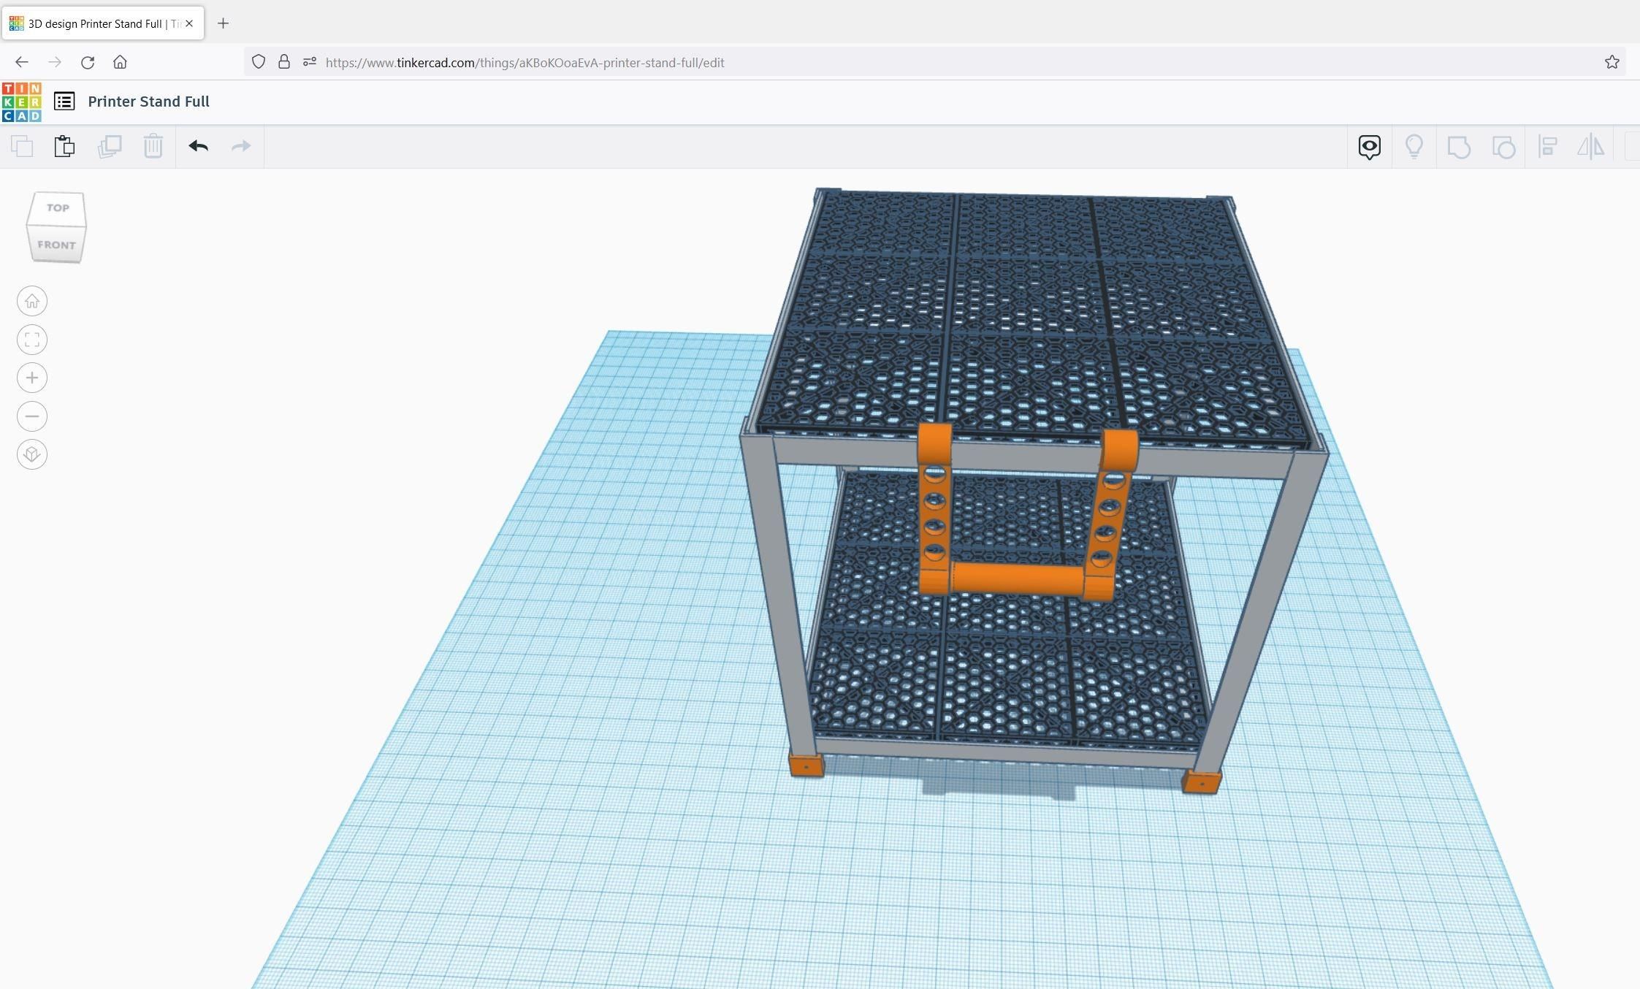Image resolution: width=1640 pixels, height=989 pixels.
Task: Group shapes using the Group icon
Action: tap(1458, 146)
